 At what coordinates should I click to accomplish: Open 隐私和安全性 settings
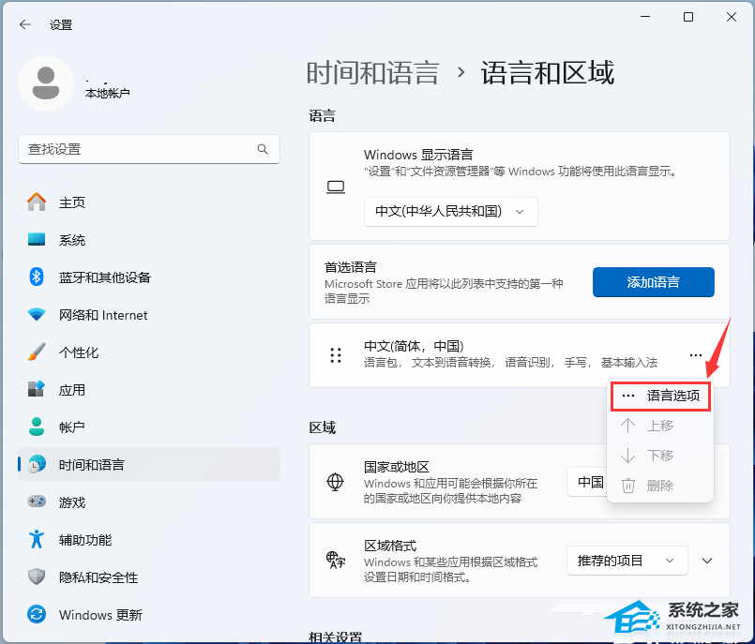[149, 577]
